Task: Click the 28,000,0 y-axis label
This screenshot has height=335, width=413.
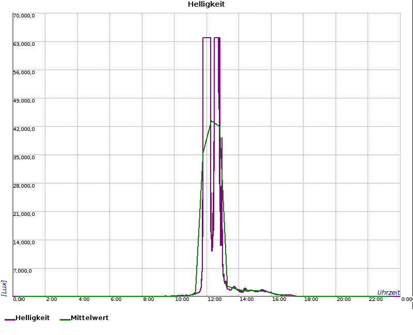Action: point(24,186)
